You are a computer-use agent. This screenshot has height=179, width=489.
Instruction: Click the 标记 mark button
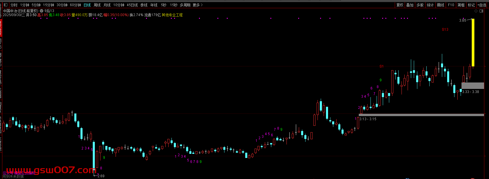pos(471,5)
